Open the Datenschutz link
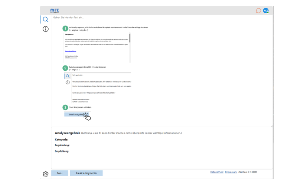The width and height of the screenshot is (297, 185). point(216,172)
